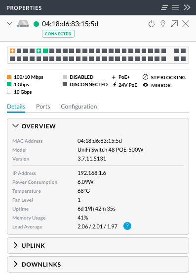Viewport: 196px width, 279px height.
Task: Collapse the Overview section
Action: tap(16, 126)
